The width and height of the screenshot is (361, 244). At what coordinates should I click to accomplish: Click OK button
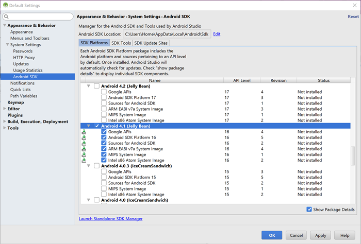point(272,235)
